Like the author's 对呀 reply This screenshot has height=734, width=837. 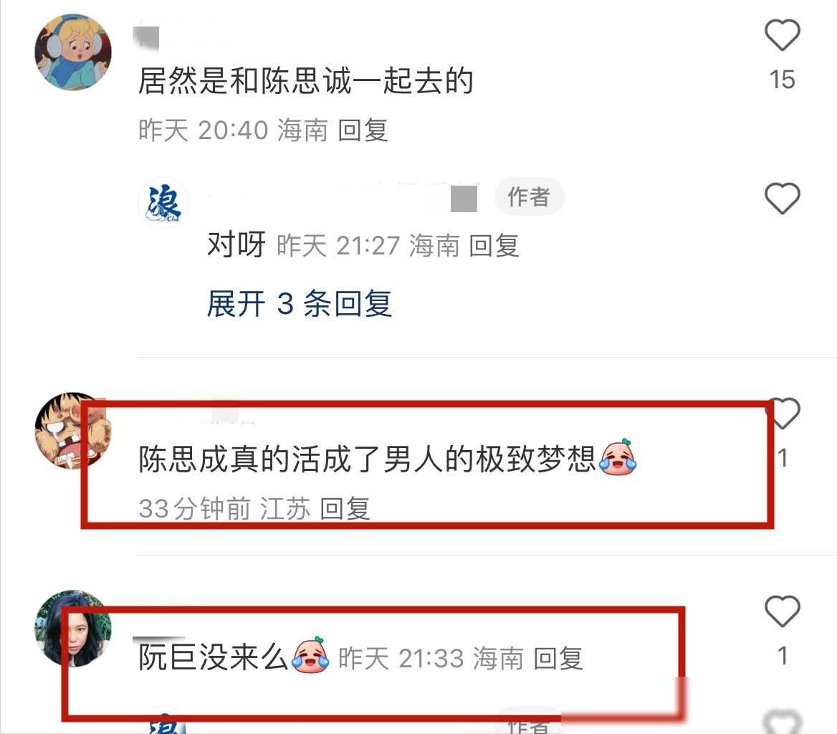click(x=782, y=198)
